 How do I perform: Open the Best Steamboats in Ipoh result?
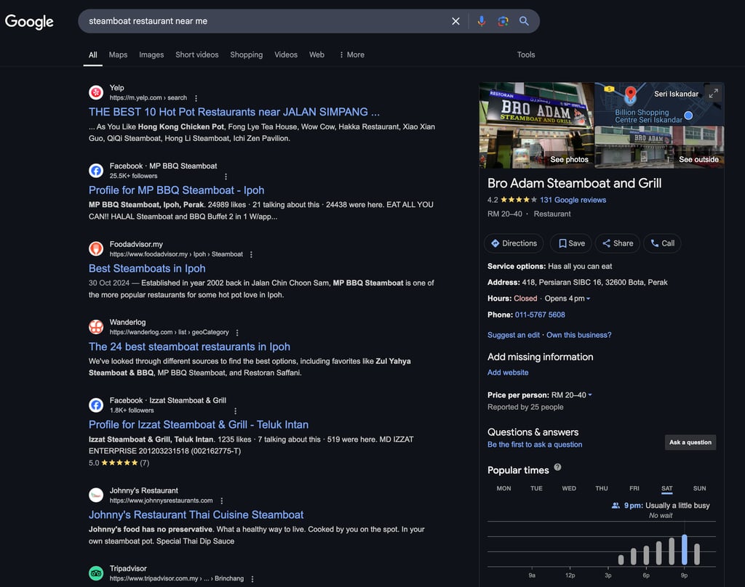[x=147, y=269]
